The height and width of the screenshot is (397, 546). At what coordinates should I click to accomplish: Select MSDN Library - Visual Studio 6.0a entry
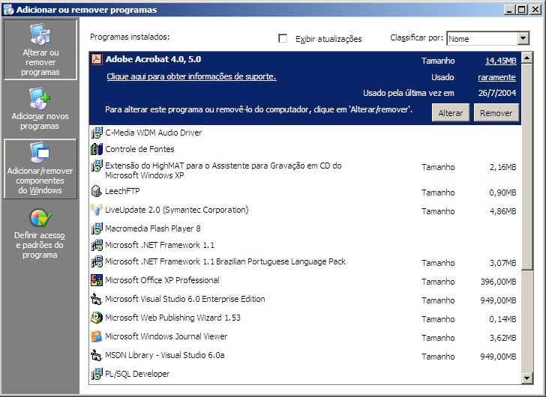pyautogui.click(x=305, y=356)
